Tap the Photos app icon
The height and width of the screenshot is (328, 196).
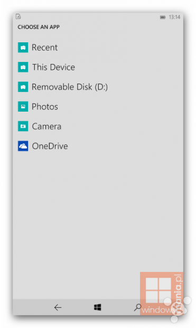click(x=23, y=106)
